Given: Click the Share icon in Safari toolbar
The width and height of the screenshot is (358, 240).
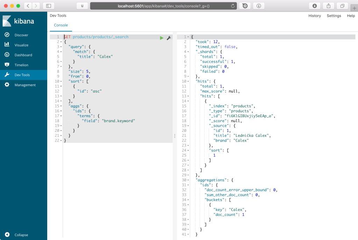Looking at the screenshot, I should pos(329,6).
